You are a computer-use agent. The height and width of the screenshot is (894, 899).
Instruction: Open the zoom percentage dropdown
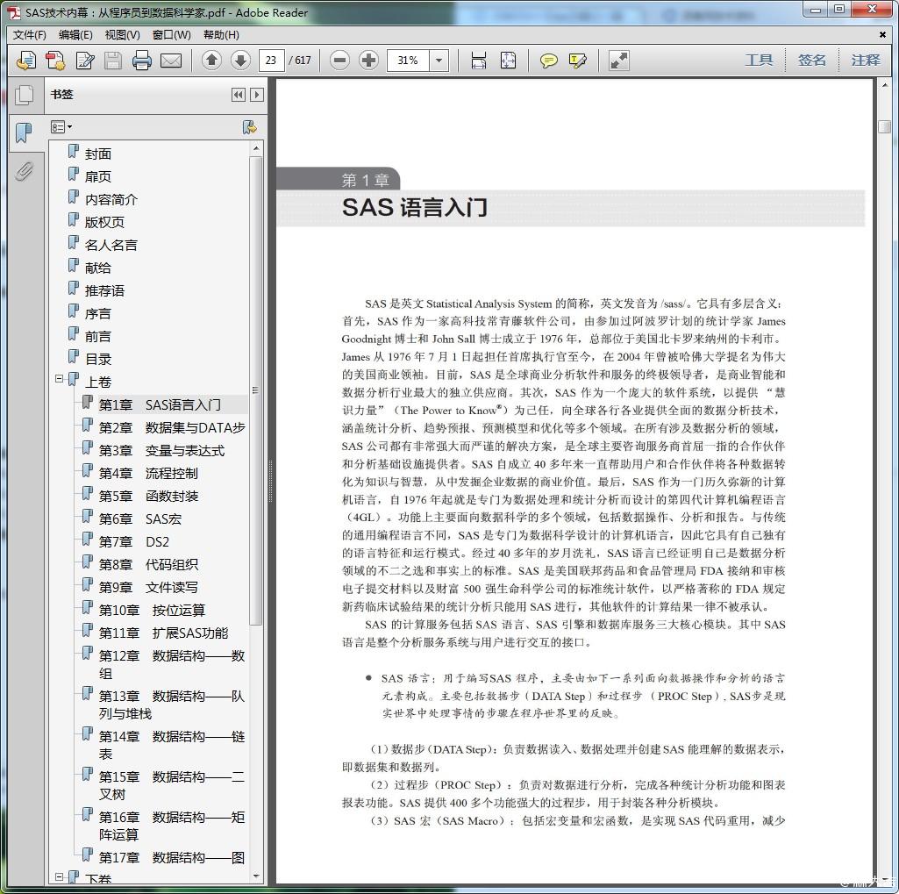coord(439,61)
